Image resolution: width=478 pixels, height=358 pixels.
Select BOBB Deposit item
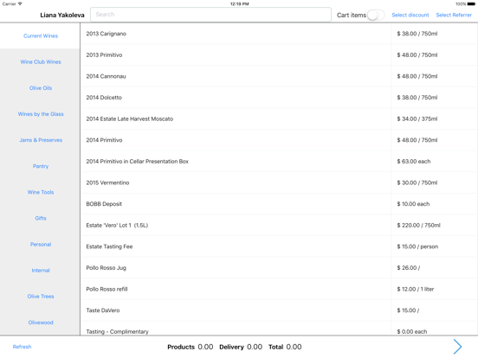[279, 204]
